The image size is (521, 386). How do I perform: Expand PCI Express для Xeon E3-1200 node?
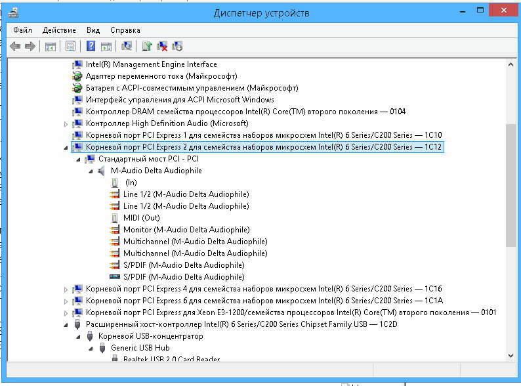point(66,313)
